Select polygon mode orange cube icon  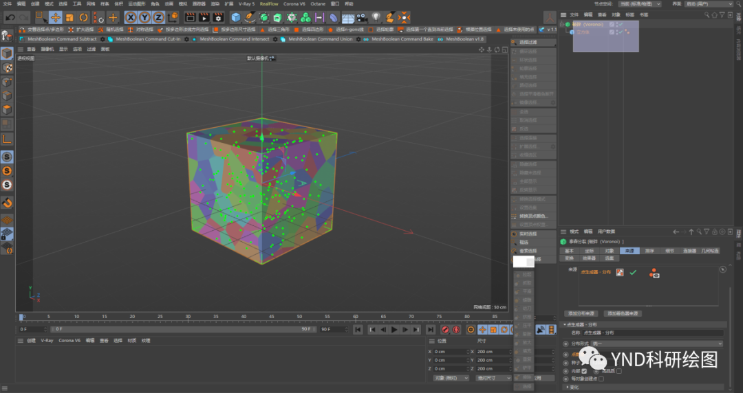(x=7, y=110)
